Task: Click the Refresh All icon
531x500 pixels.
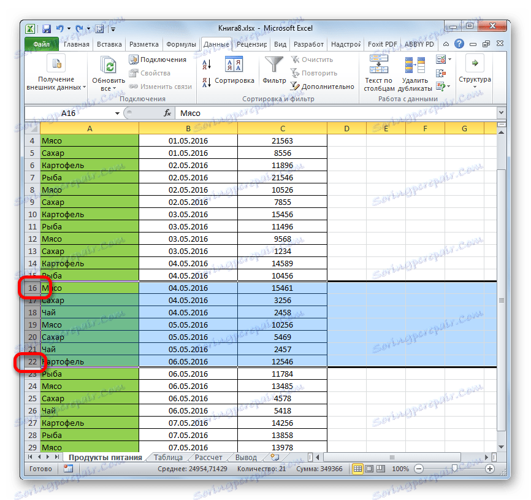Action: pyautogui.click(x=109, y=67)
